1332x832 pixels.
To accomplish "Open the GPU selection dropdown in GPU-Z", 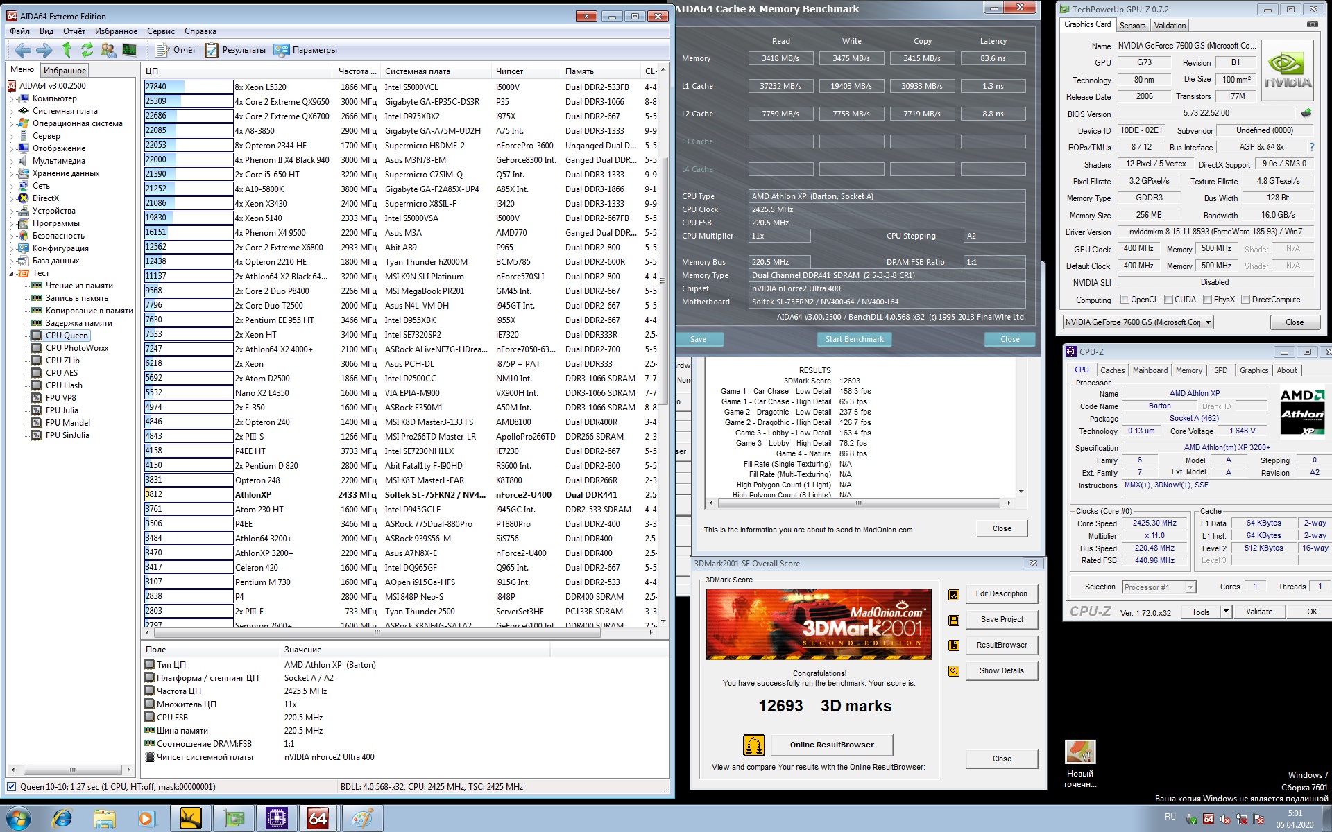I will (x=1208, y=322).
